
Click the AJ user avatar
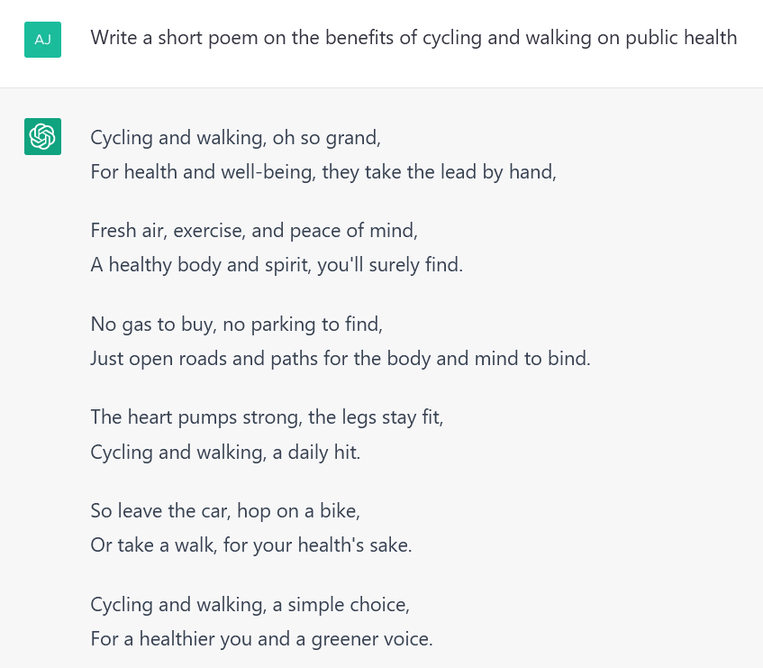tap(42, 40)
